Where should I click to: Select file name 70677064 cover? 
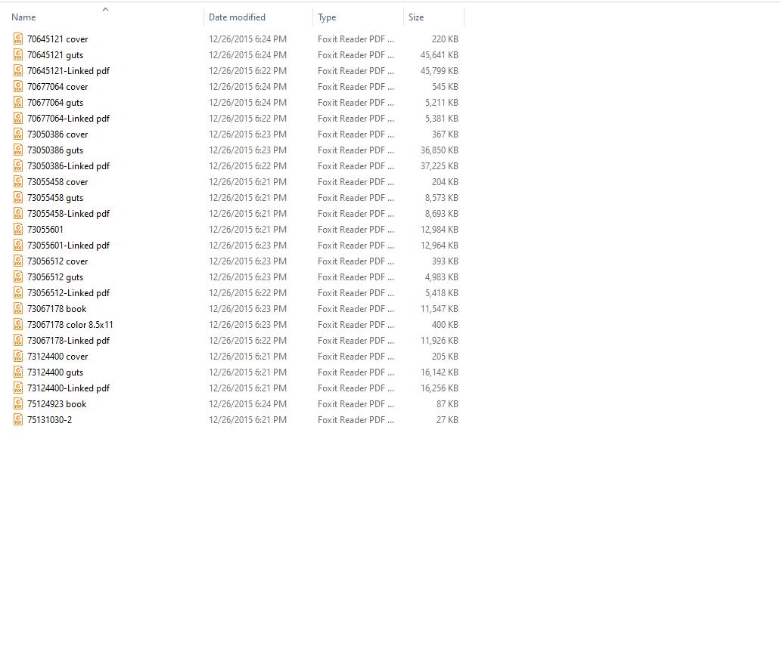click(x=57, y=87)
